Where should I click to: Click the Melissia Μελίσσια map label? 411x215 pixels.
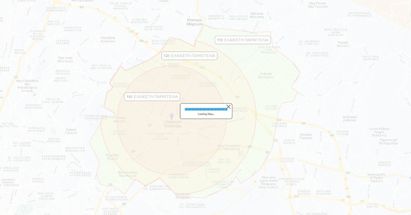point(257,15)
